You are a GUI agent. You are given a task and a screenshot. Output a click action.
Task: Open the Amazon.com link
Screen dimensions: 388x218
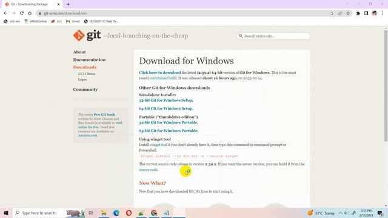[x=88, y=135]
